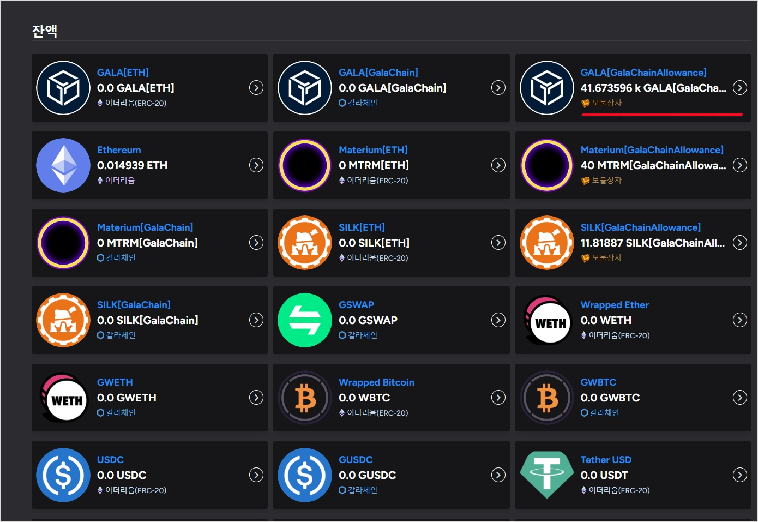Open GALA[ETH] details with its arrow
Screen dimensions: 758x522
click(x=256, y=88)
